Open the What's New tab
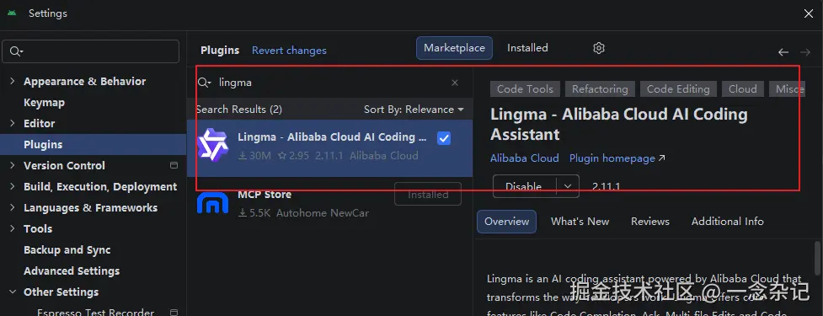 pyautogui.click(x=580, y=222)
